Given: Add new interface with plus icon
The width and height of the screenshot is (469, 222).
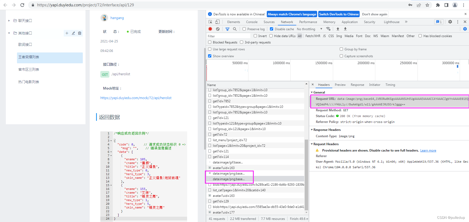Looking at the screenshot, I should (x=67, y=33).
